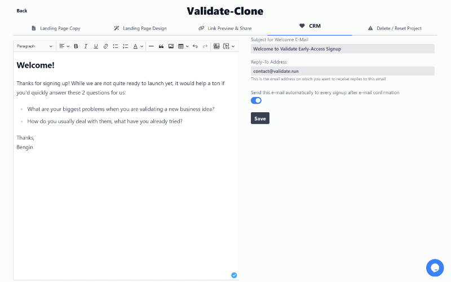Viewport: 451px width, 282px height.
Task: Apply numbered list formatting
Action: click(125, 46)
